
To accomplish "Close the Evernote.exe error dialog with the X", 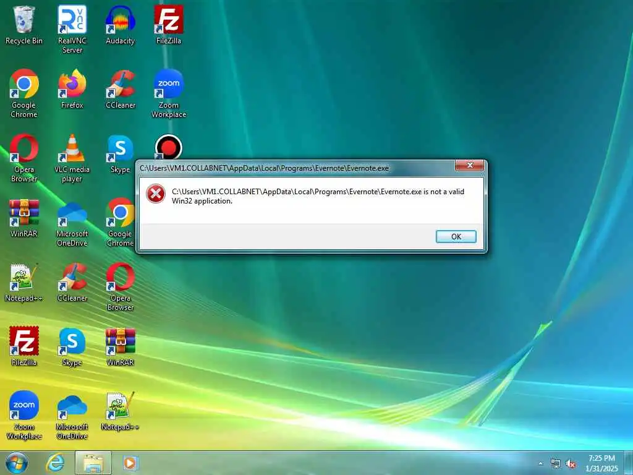I will pyautogui.click(x=470, y=165).
